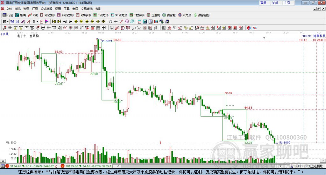Open the 窗口 menu
Viewport: 326px width, 175px height.
pyautogui.click(x=75, y=9)
